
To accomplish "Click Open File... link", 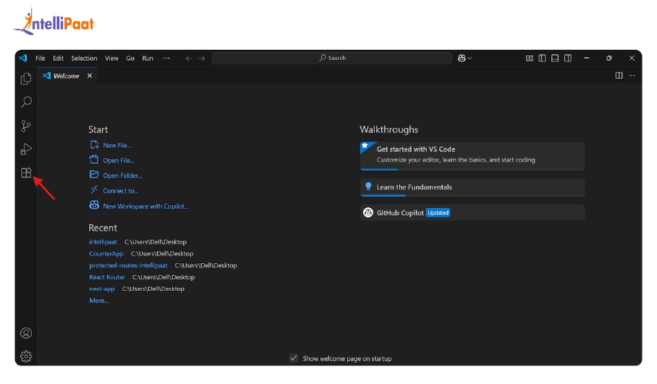I will [118, 160].
